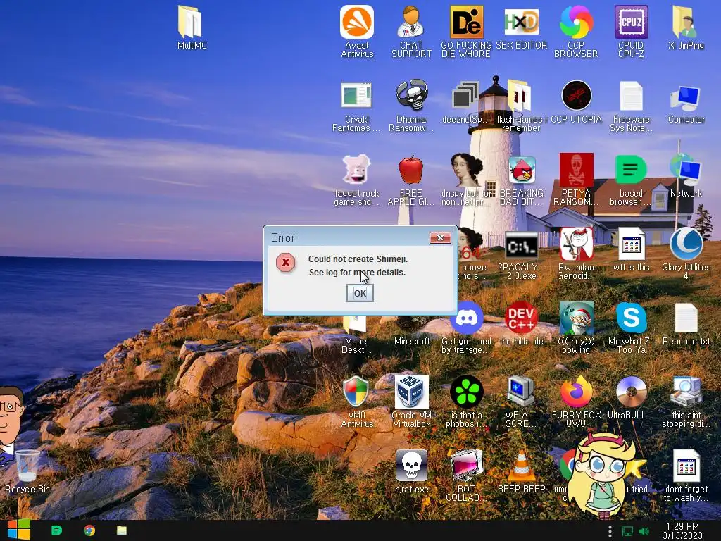Launch Avast Antivirus
This screenshot has width=721, height=541.
pyautogui.click(x=357, y=31)
